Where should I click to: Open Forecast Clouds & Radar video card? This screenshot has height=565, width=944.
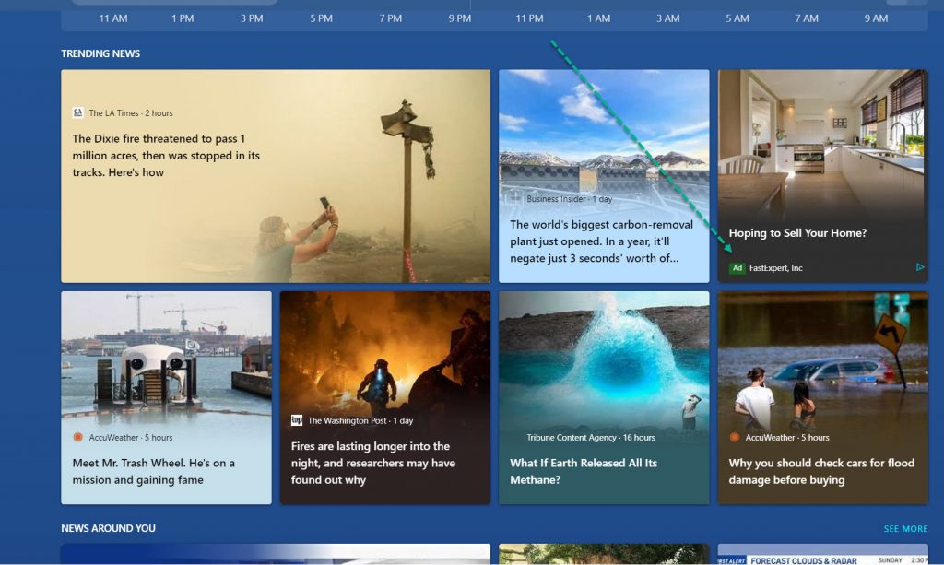[x=822, y=555]
